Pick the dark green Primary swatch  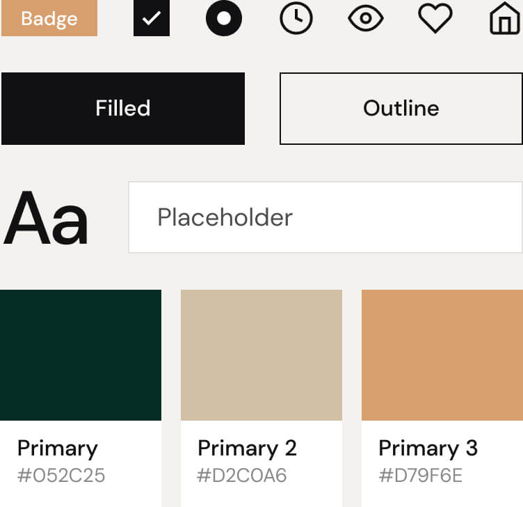pos(81,355)
